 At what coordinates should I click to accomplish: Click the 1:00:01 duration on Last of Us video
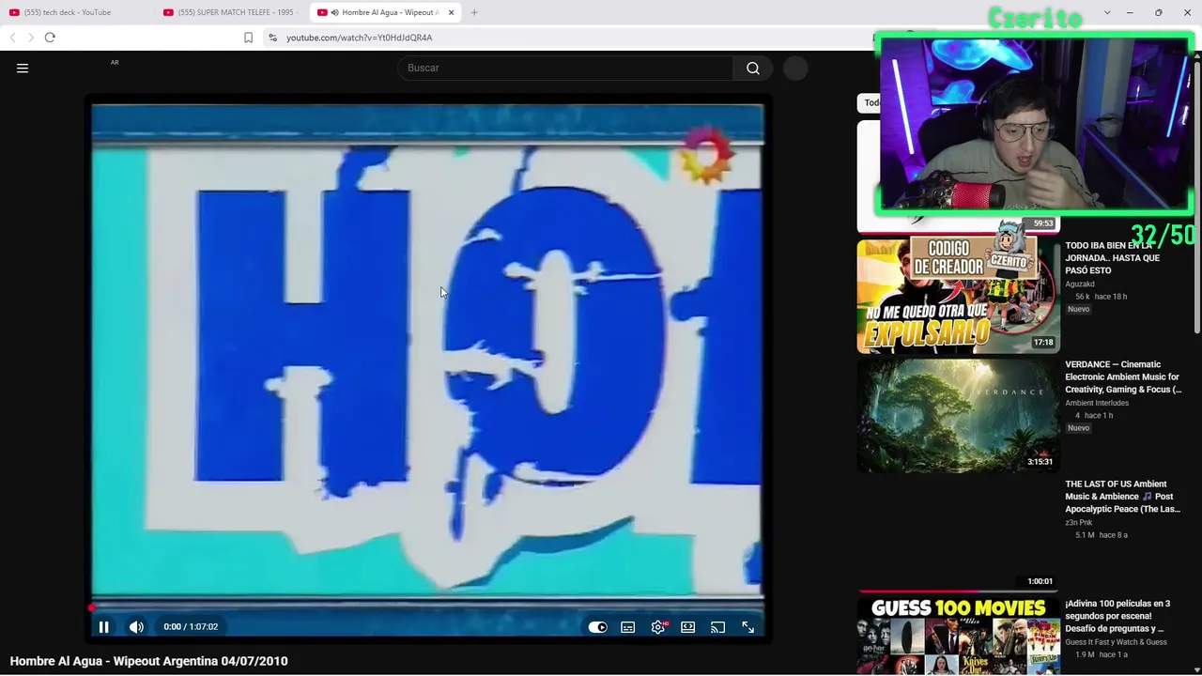1040,581
